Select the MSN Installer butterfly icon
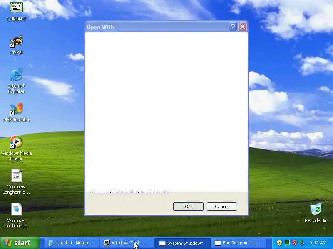The image size is (333, 249). pyautogui.click(x=16, y=109)
